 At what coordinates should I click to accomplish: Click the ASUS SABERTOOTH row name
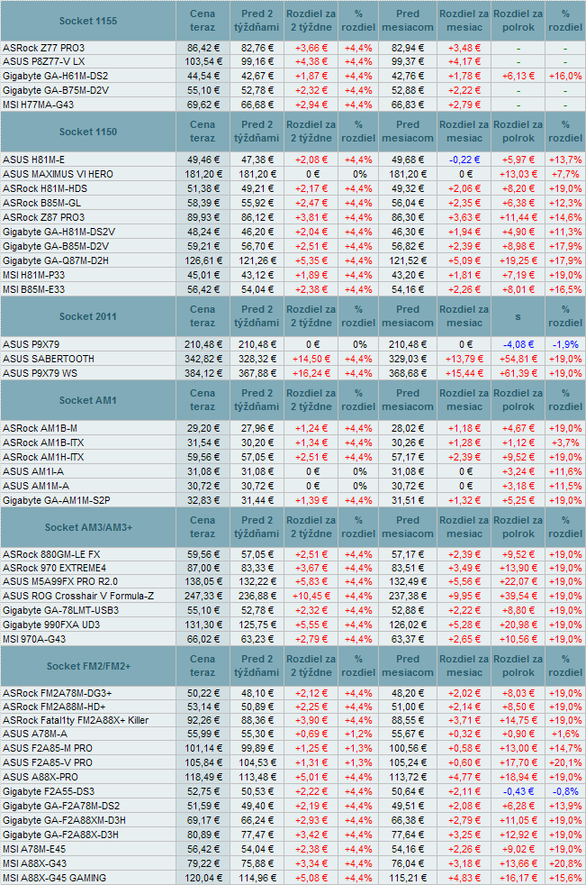tap(49, 359)
